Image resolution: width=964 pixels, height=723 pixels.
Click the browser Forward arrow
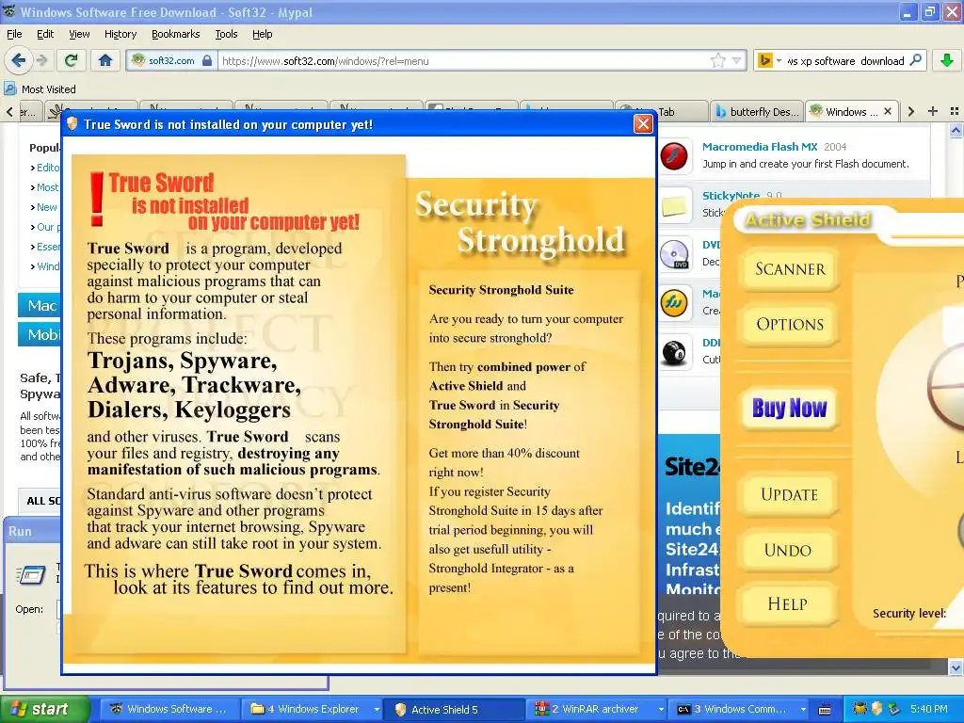point(41,60)
